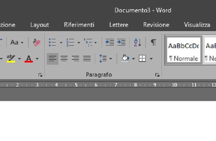Expand the Change Case dropdown arrow

point(22,43)
